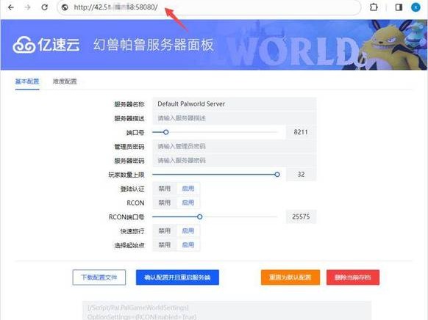Click the 亿速云 cloud logo
This screenshot has height=320, width=428.
46,45
